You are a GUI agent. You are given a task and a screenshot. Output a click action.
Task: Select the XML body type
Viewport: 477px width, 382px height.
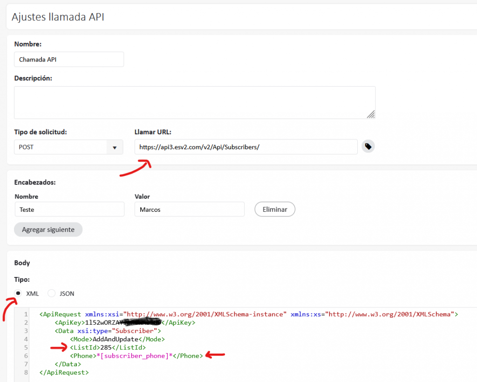tap(19, 293)
